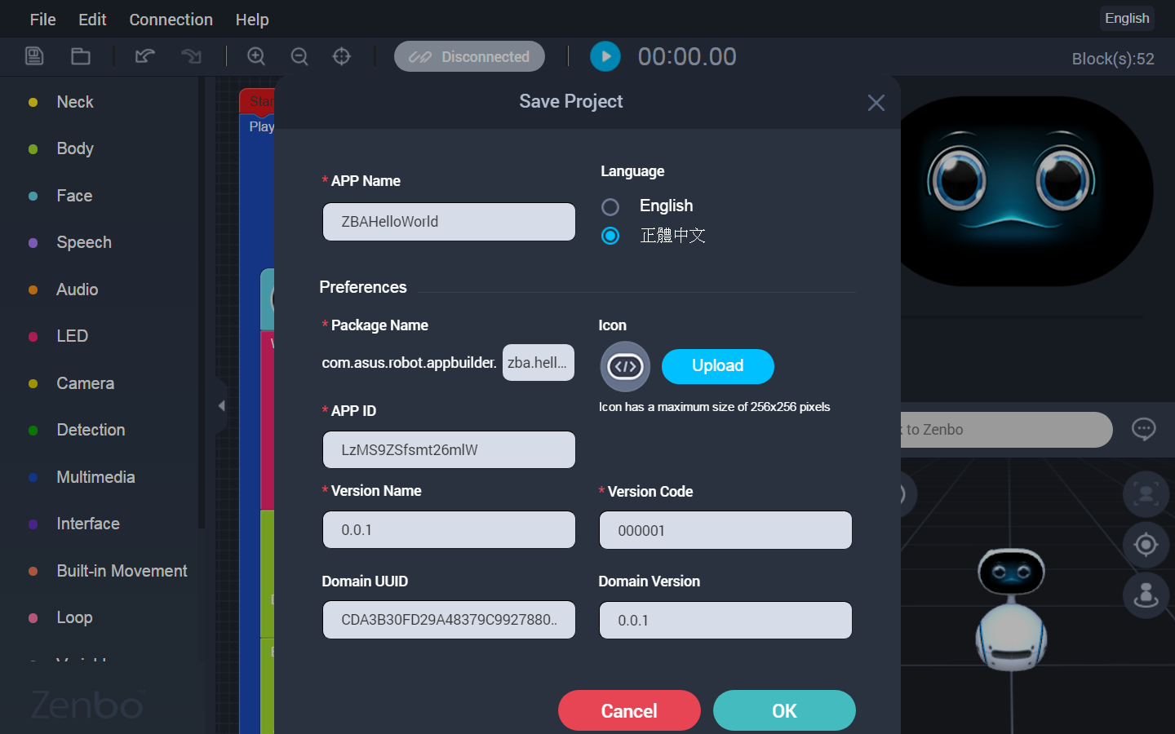The image size is (1175, 734).
Task: Click the Domain Version input field
Action: coord(725,621)
